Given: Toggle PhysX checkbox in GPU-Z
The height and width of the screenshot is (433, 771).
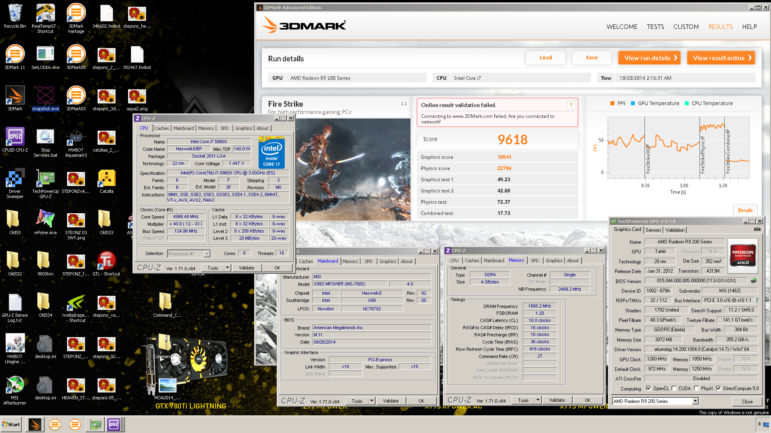Looking at the screenshot, I should pyautogui.click(x=696, y=388).
